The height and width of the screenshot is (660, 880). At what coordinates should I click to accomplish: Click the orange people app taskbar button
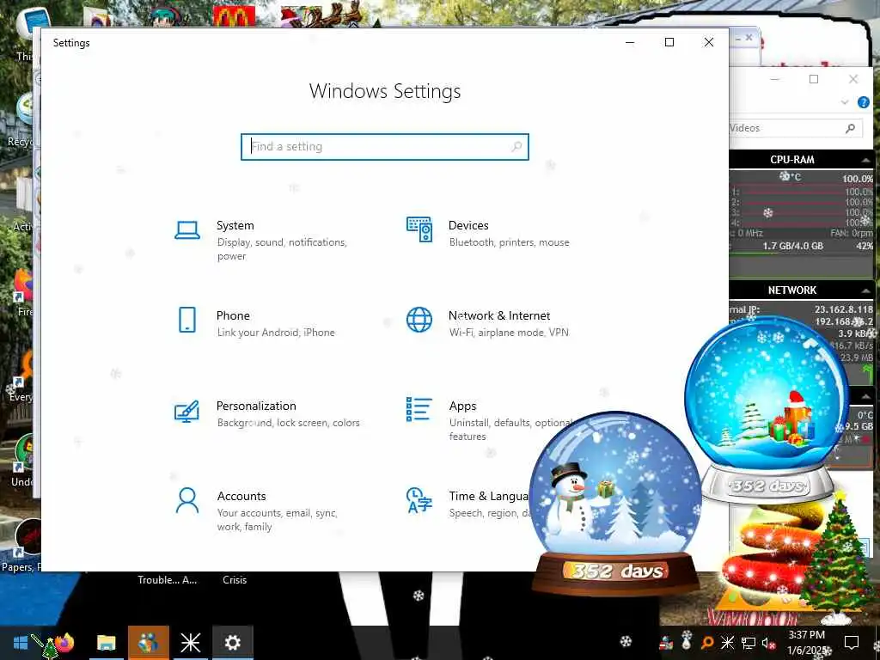tap(148, 643)
